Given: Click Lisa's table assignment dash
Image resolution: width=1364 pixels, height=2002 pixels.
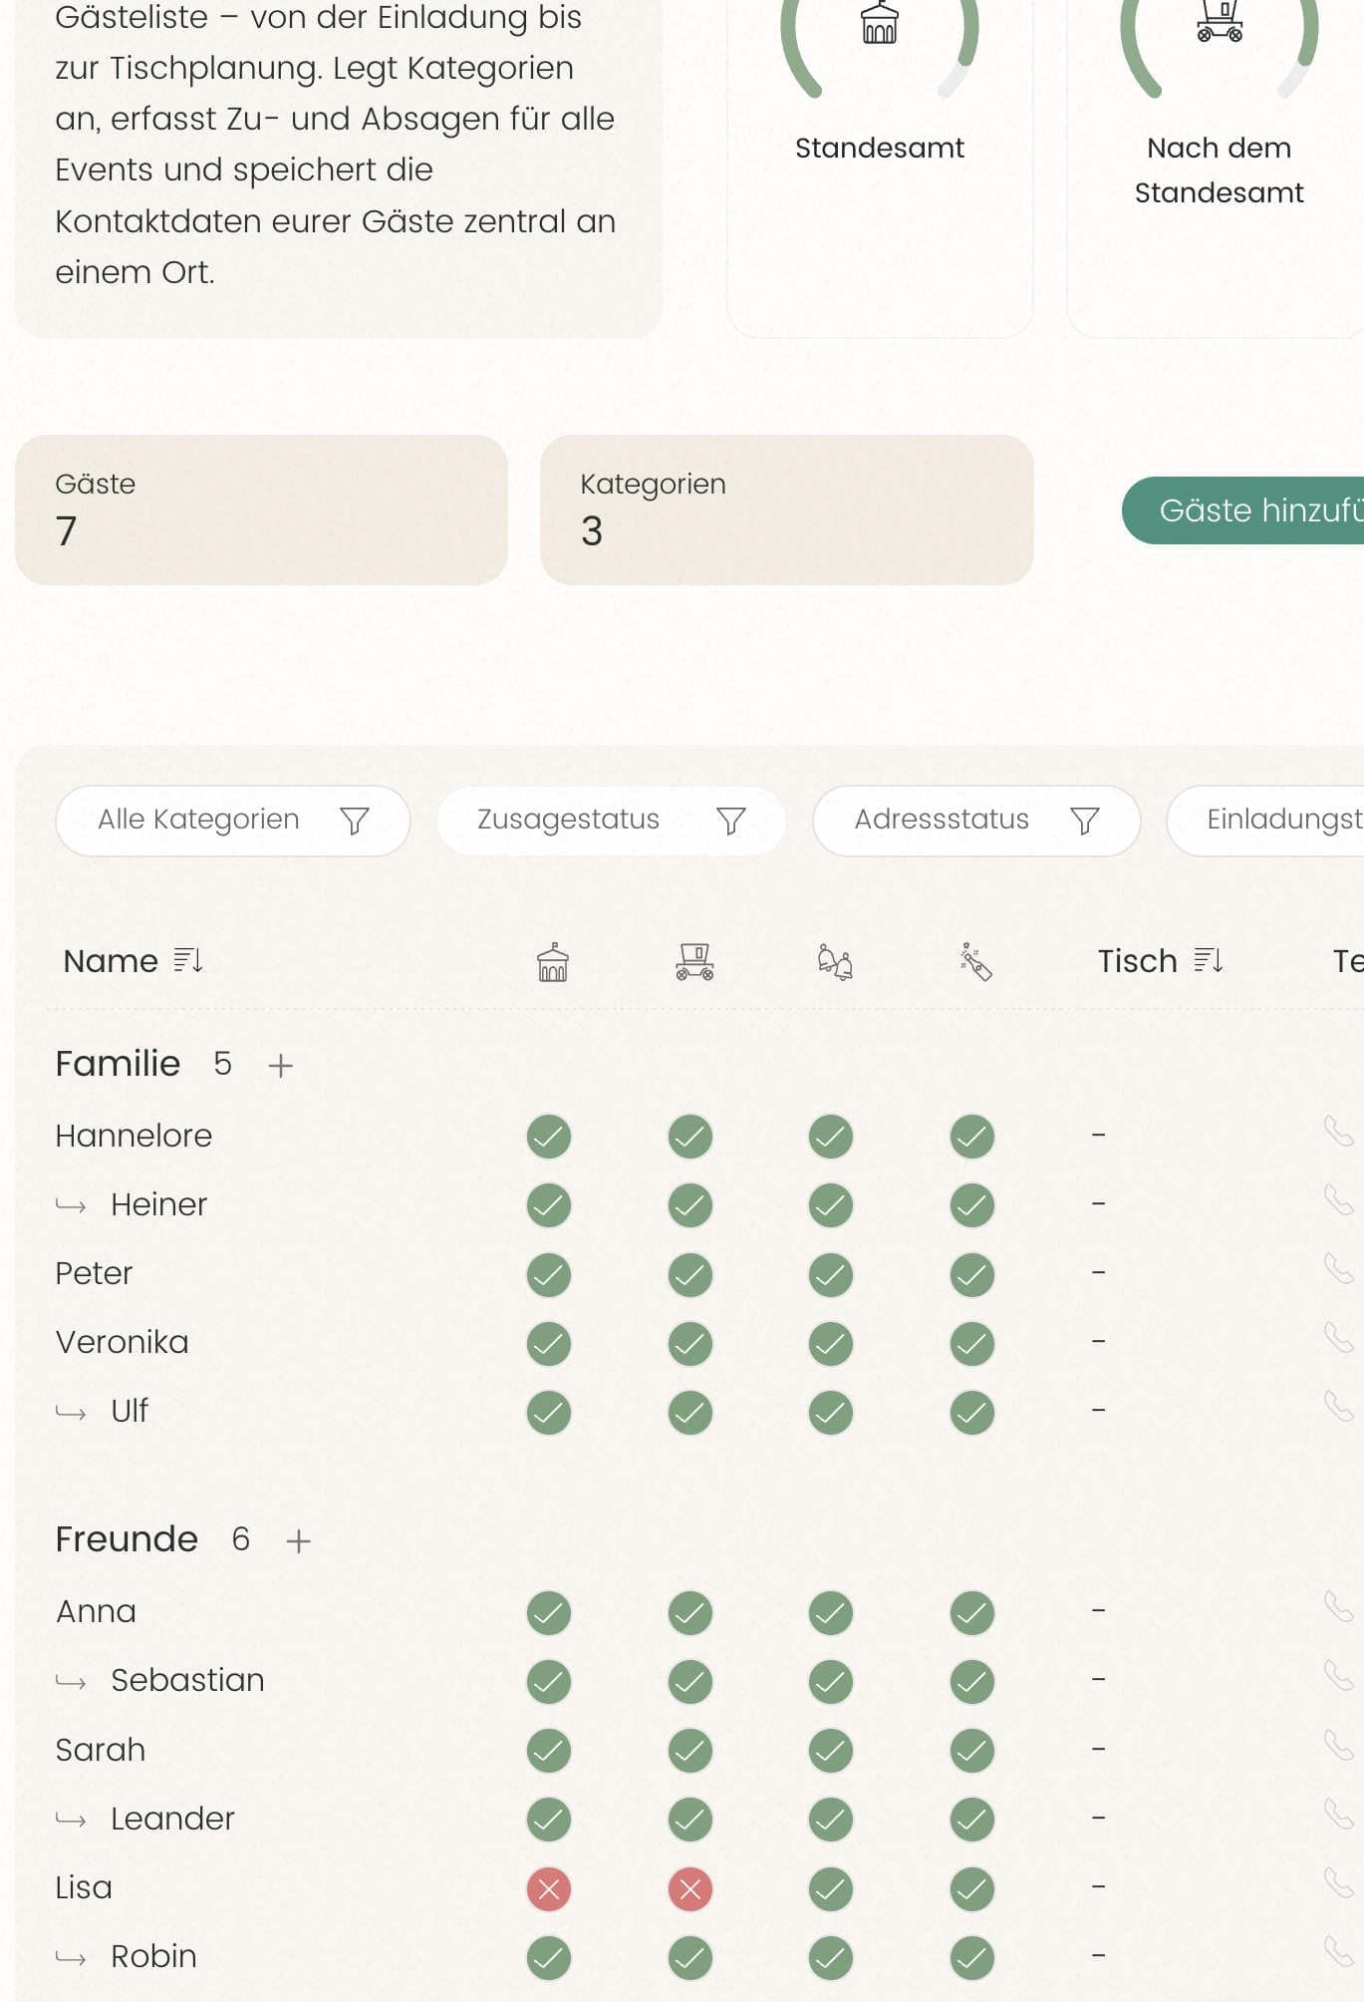Looking at the screenshot, I should 1098,1887.
